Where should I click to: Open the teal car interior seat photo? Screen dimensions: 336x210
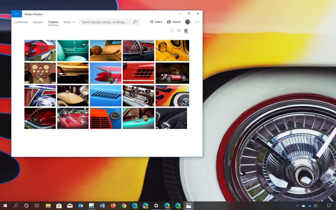click(73, 50)
